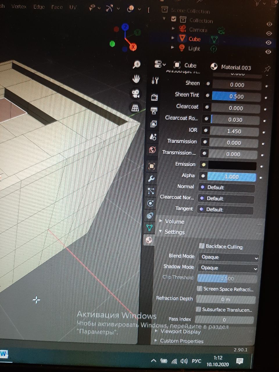Click the Emission color swatch
The width and height of the screenshot is (279, 372).
click(x=232, y=166)
